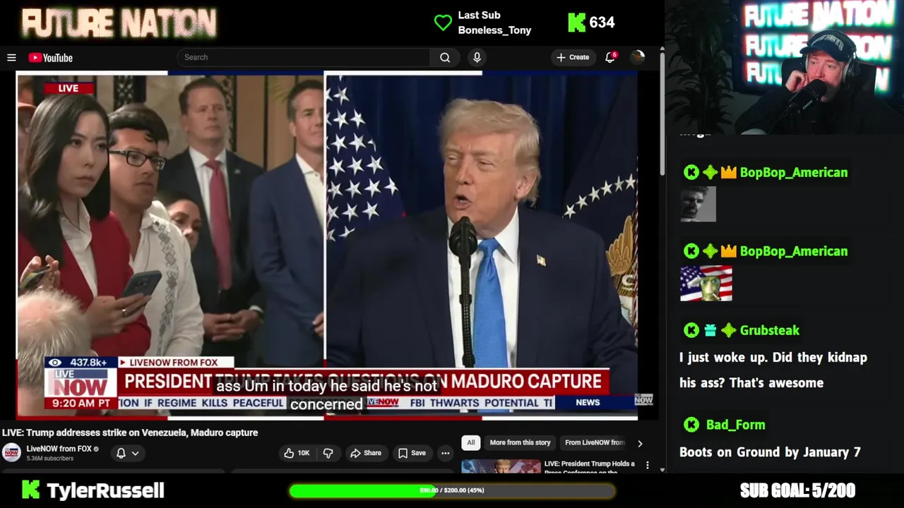Viewport: 904px width, 508px height.
Task: Dislike the video with thumbs down
Action: tap(328, 453)
